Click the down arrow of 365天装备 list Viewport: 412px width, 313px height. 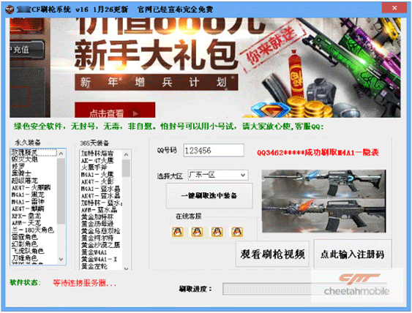click(x=126, y=268)
